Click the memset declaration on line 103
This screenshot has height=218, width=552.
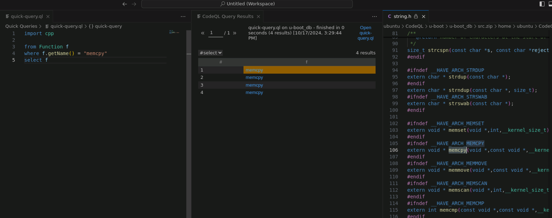pos(457,130)
